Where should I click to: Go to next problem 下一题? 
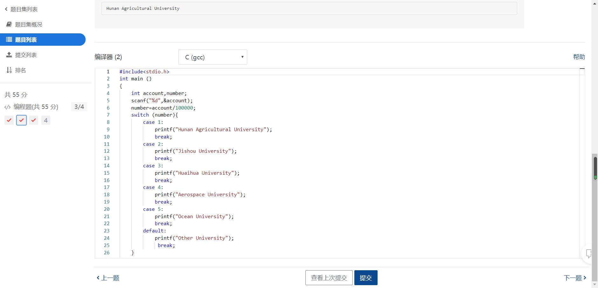tap(575, 278)
